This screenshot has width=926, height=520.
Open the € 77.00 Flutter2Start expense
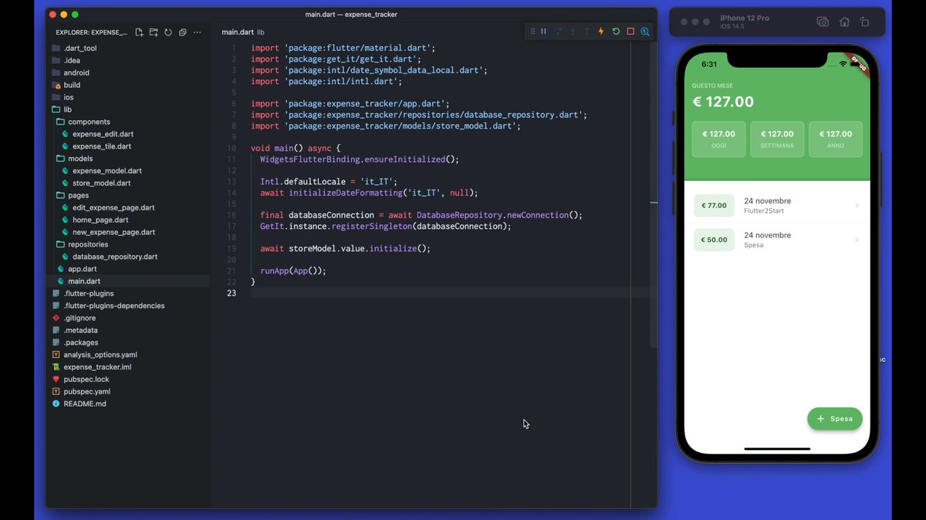coord(777,206)
